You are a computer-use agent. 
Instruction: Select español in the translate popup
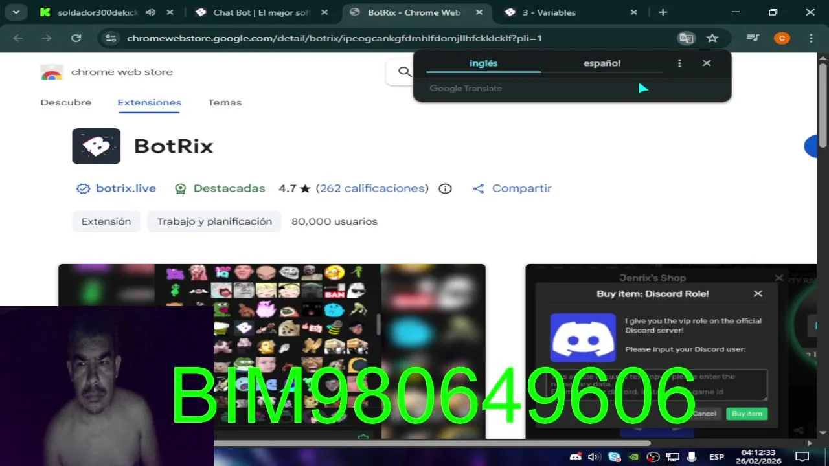602,63
